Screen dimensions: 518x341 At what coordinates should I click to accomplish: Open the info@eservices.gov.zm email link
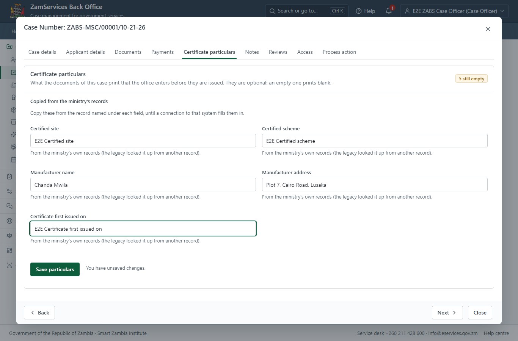pos(453,333)
